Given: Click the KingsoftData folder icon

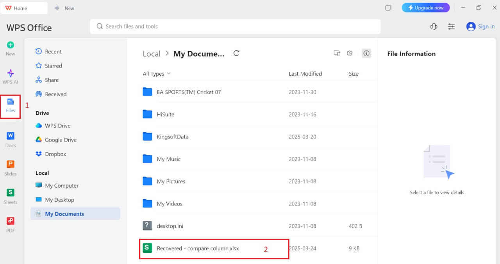Looking at the screenshot, I should [147, 136].
